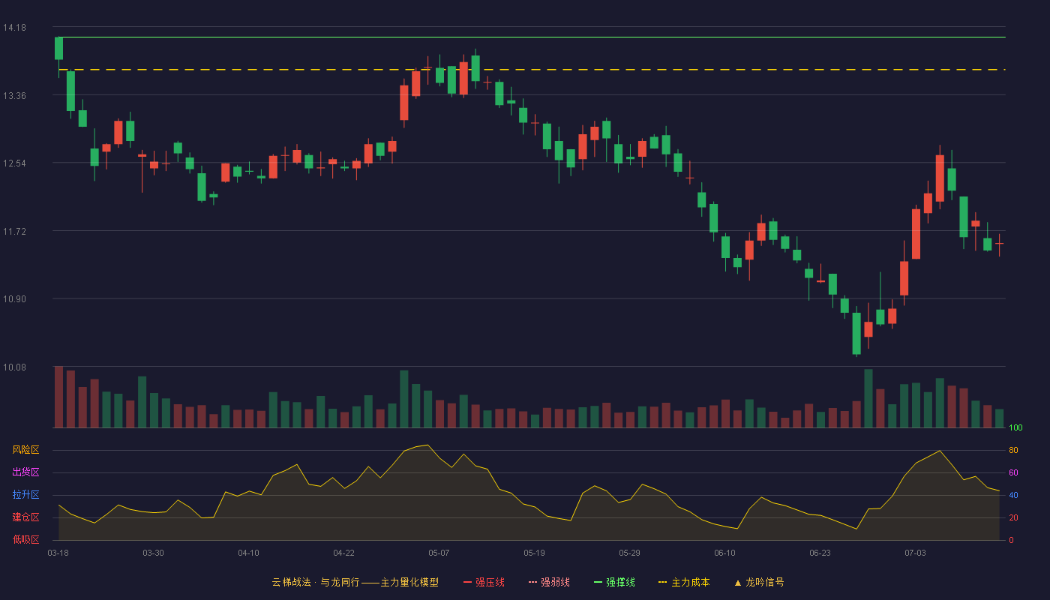The image size is (1050, 600).
Task: Select the 风险区 zone label
Action: (25, 450)
